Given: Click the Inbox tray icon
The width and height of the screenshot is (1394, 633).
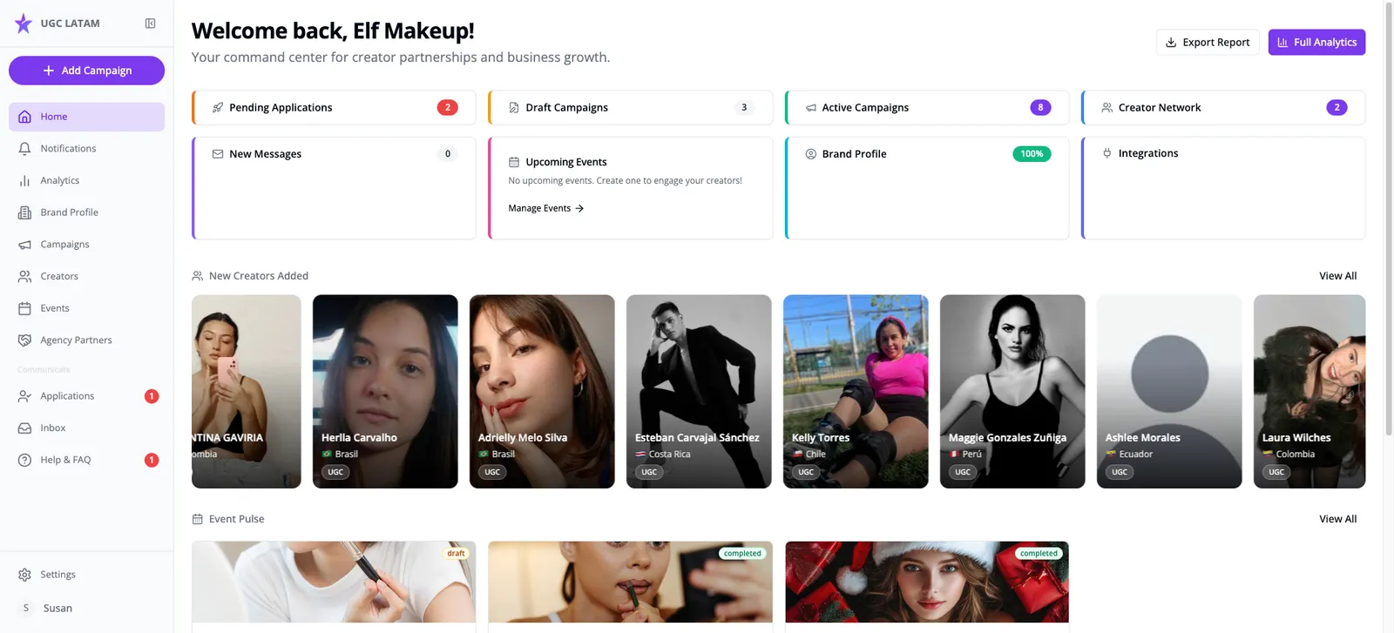Looking at the screenshot, I should click(x=24, y=428).
